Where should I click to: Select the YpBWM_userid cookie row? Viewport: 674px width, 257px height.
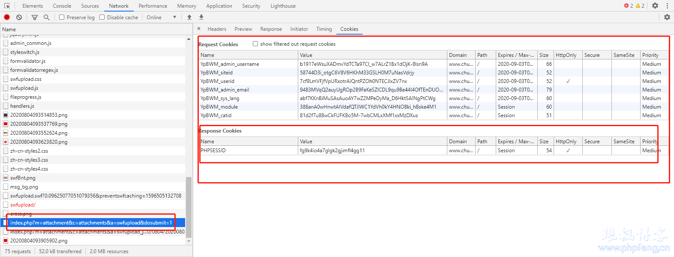(434, 81)
